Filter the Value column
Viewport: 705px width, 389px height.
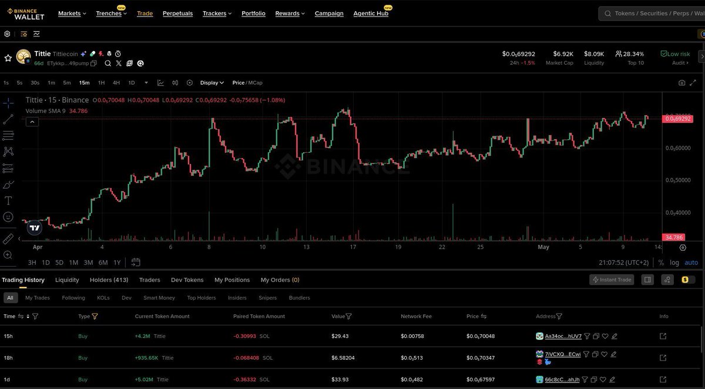(x=349, y=316)
